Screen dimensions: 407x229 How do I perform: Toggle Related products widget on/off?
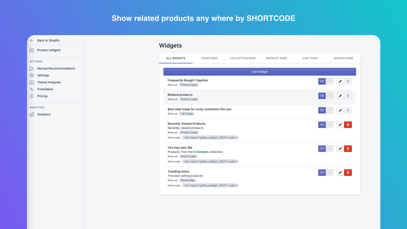point(326,96)
